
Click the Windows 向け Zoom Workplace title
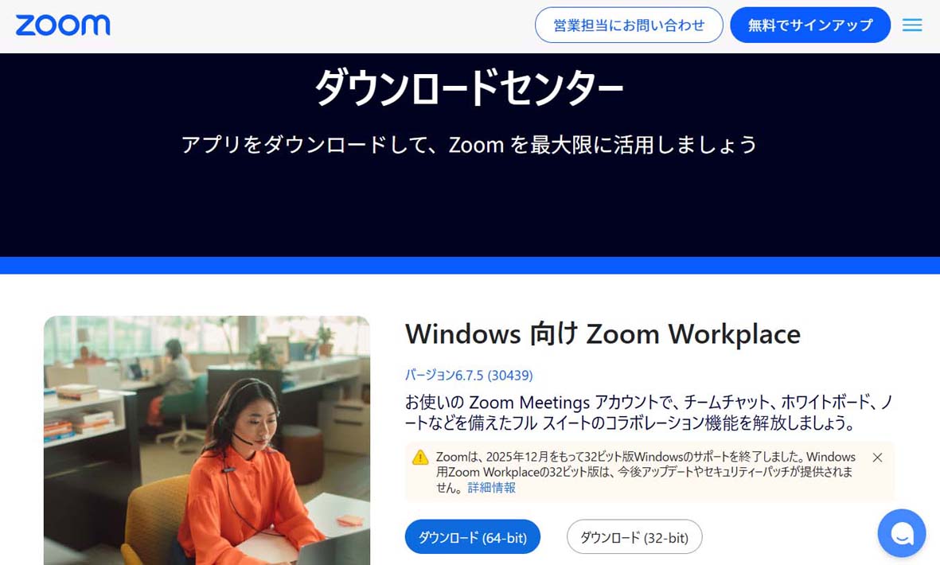(x=603, y=333)
